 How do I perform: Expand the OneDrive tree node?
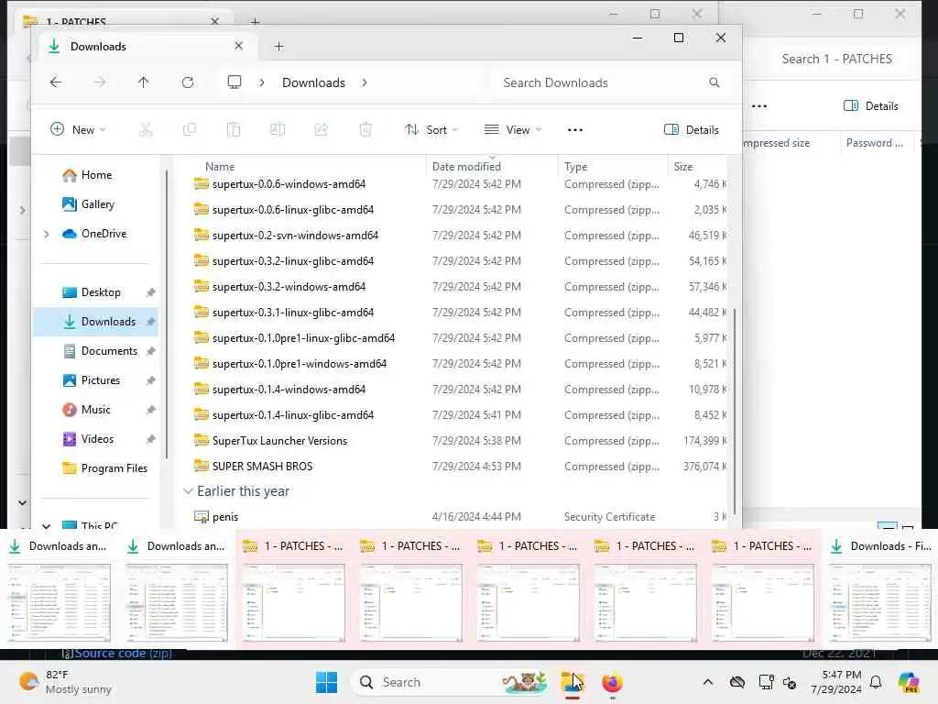pos(46,234)
